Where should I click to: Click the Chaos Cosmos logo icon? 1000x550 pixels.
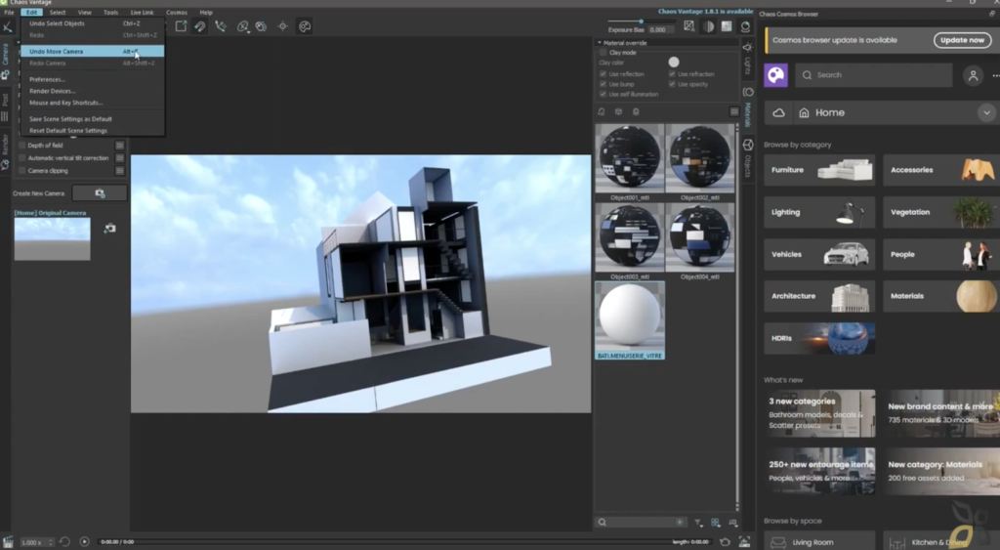click(776, 75)
